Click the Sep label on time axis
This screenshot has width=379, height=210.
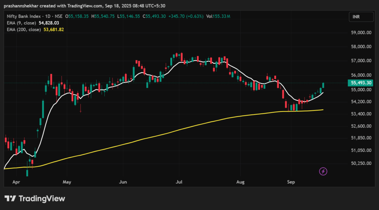click(x=291, y=182)
